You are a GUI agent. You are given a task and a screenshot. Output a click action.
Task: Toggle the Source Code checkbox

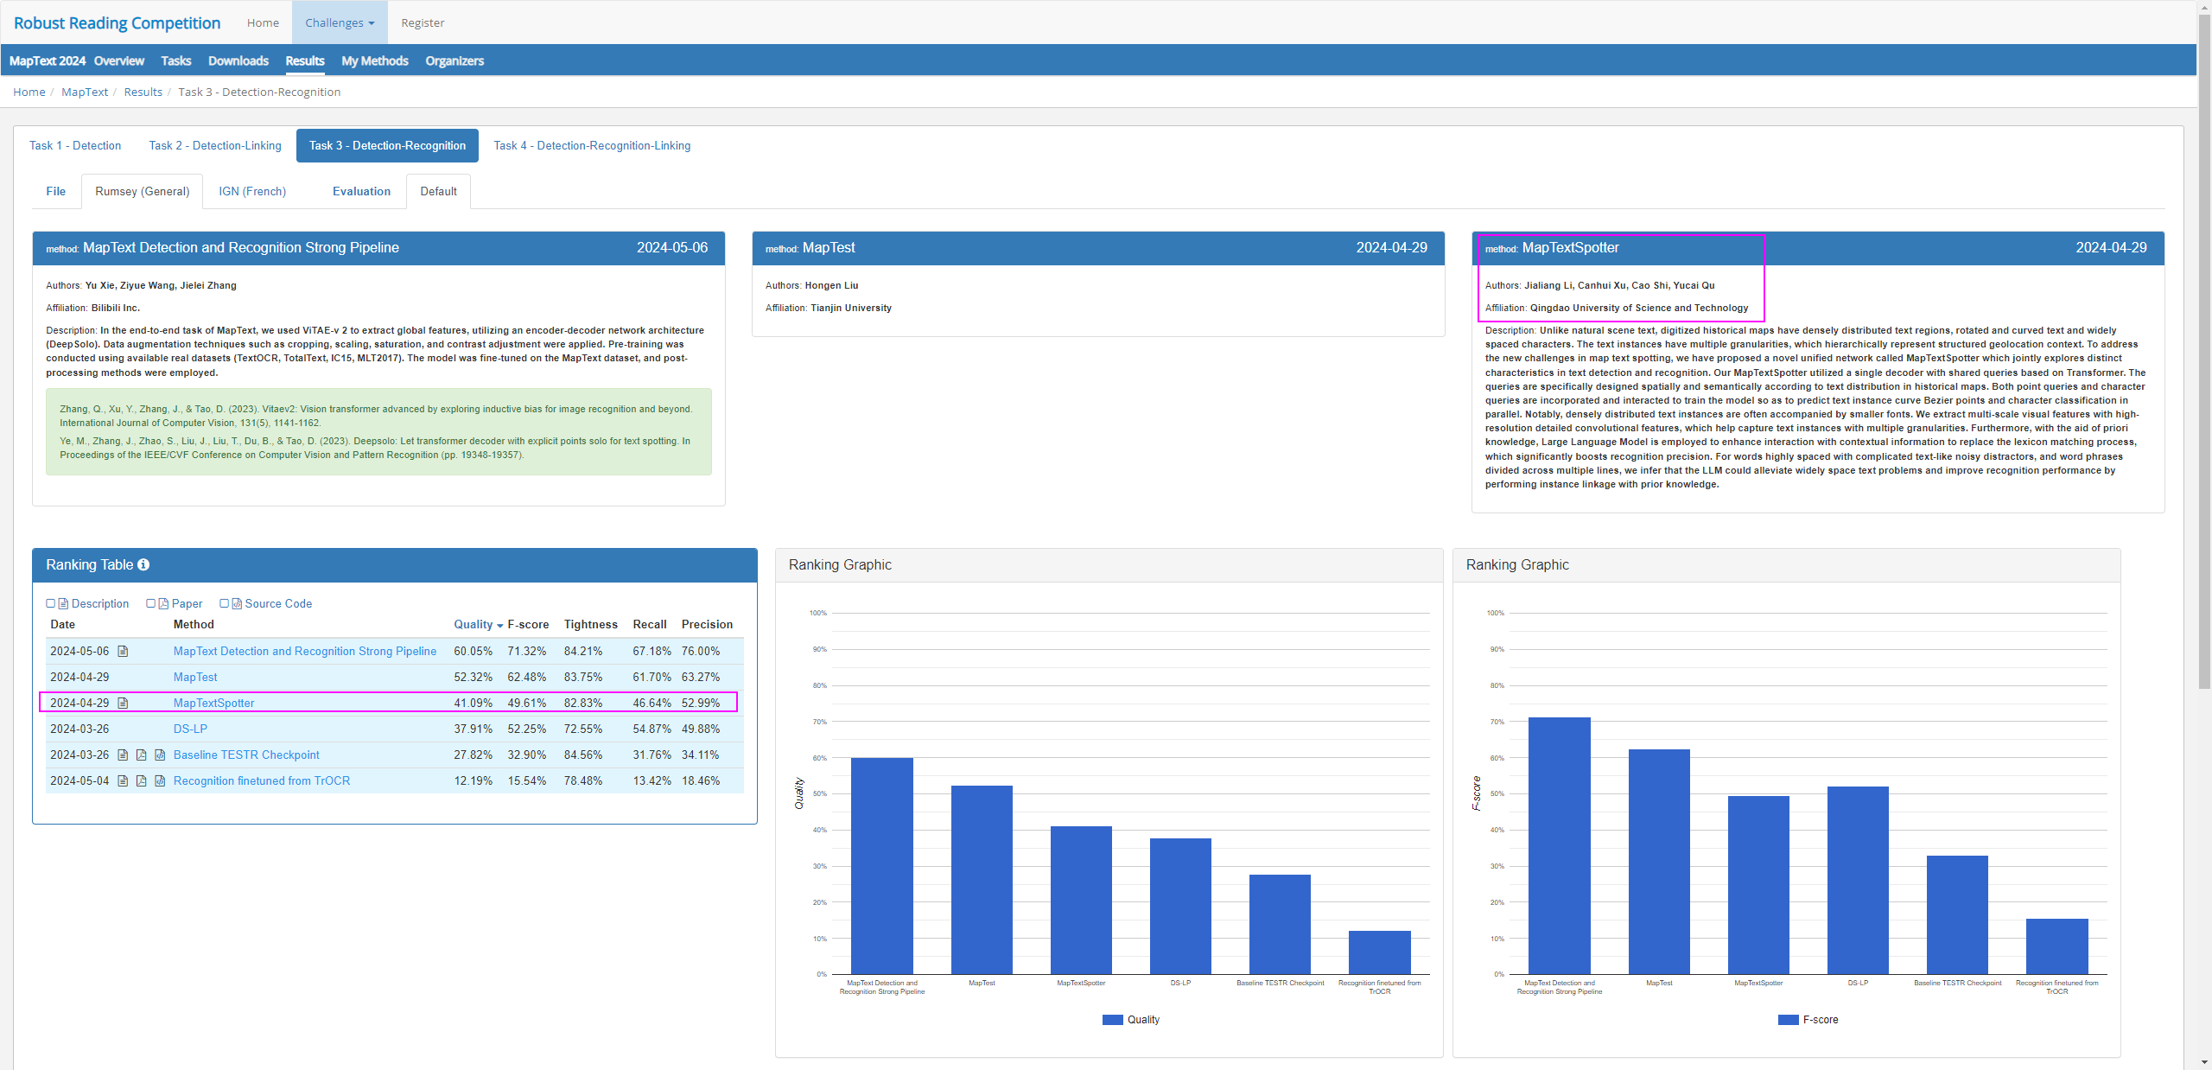coord(224,604)
